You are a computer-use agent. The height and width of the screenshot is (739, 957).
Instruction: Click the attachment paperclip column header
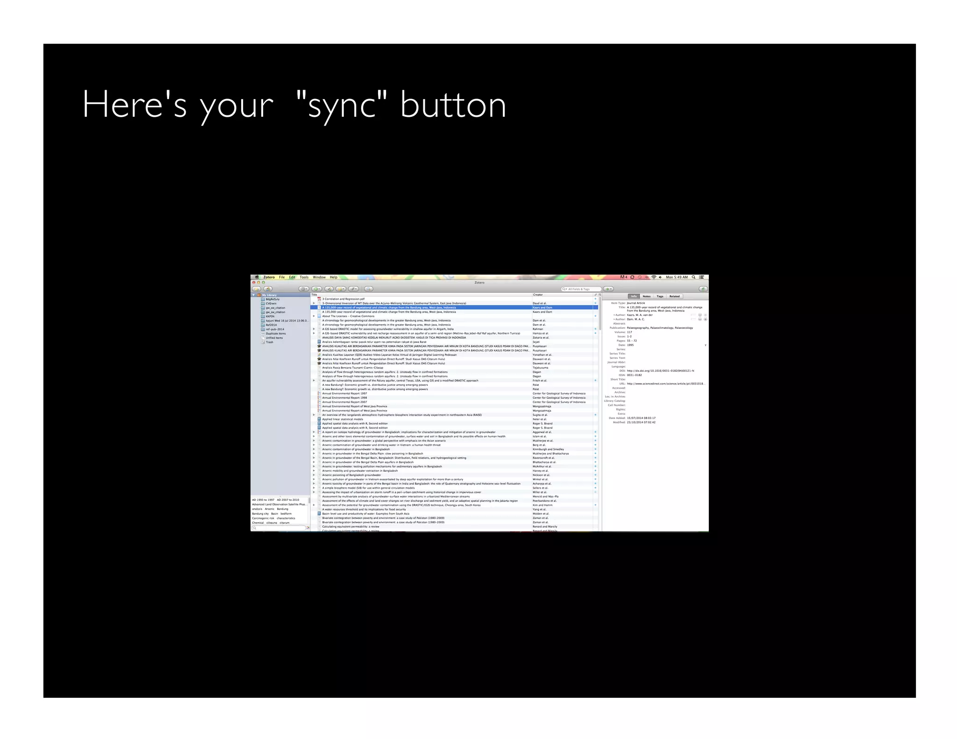click(595, 295)
